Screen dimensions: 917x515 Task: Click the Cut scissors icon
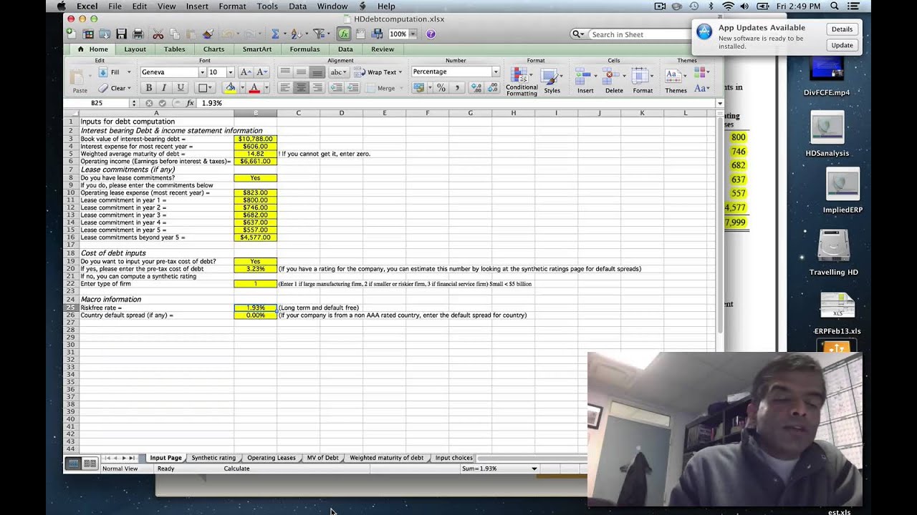(x=158, y=34)
